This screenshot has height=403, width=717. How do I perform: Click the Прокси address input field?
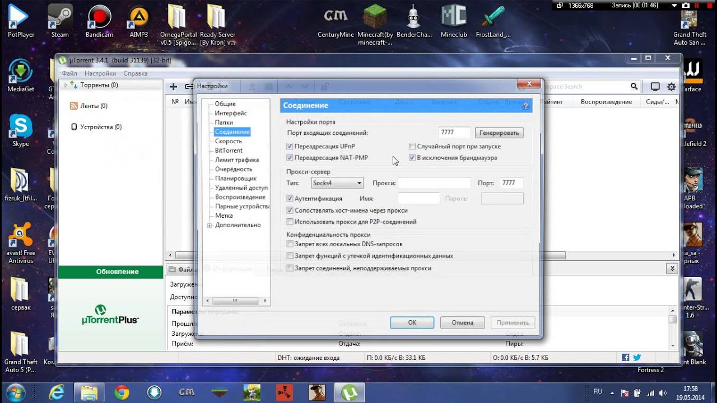pos(434,183)
